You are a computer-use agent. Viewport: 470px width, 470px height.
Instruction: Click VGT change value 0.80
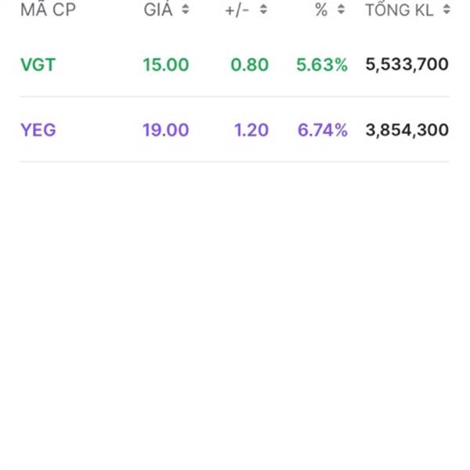(250, 64)
